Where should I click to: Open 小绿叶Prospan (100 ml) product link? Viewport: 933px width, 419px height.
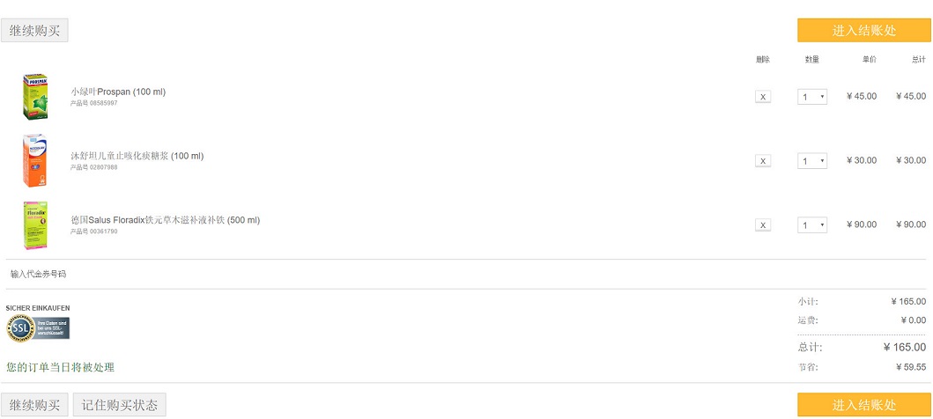coord(118,92)
